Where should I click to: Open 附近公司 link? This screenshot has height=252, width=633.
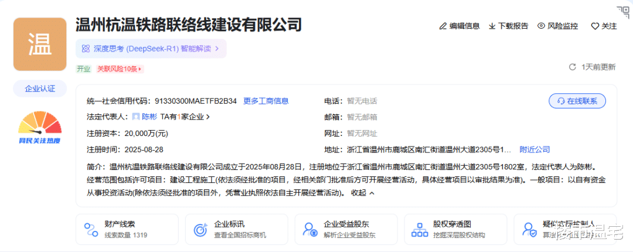click(x=535, y=149)
